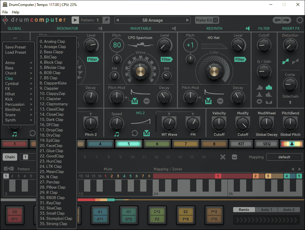Screen dimensions: 305x230
Task: Clear pattern with the X icon
Action: pos(223,157)
